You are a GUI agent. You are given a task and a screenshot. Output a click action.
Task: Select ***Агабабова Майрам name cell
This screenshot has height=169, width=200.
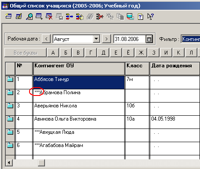[79, 148]
